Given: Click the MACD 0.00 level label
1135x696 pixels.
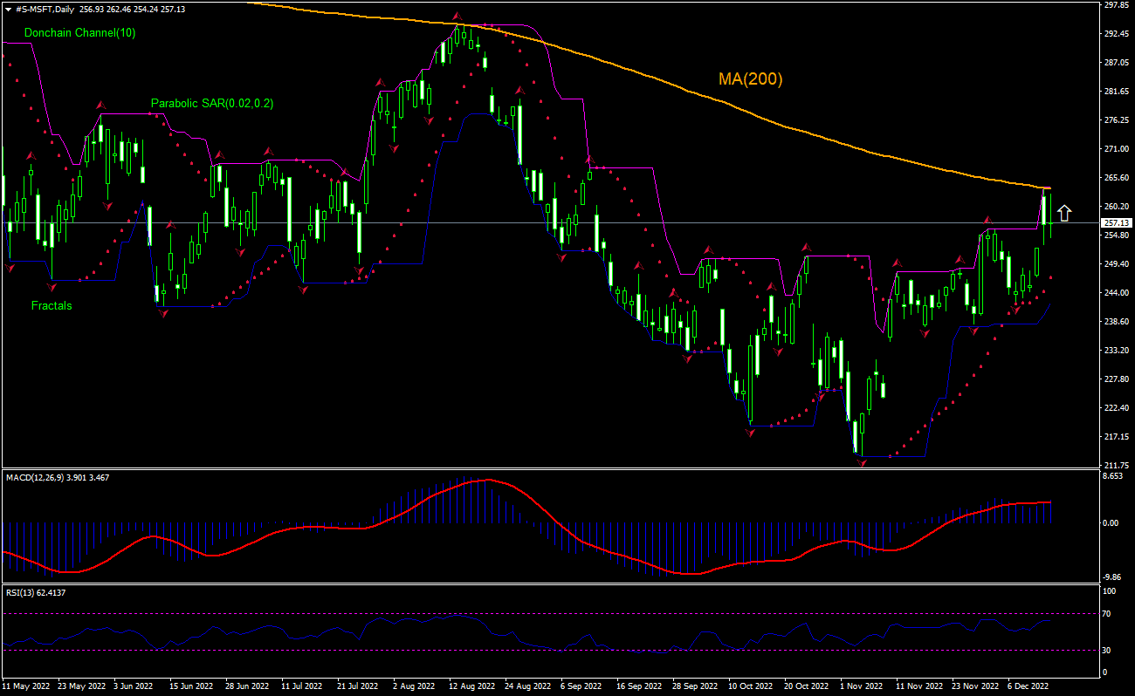Looking at the screenshot, I should click(1110, 522).
